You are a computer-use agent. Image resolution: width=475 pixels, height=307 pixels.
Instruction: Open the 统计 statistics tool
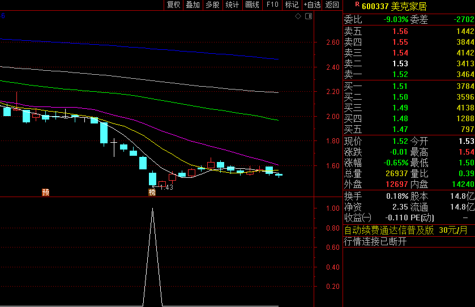pos(232,5)
